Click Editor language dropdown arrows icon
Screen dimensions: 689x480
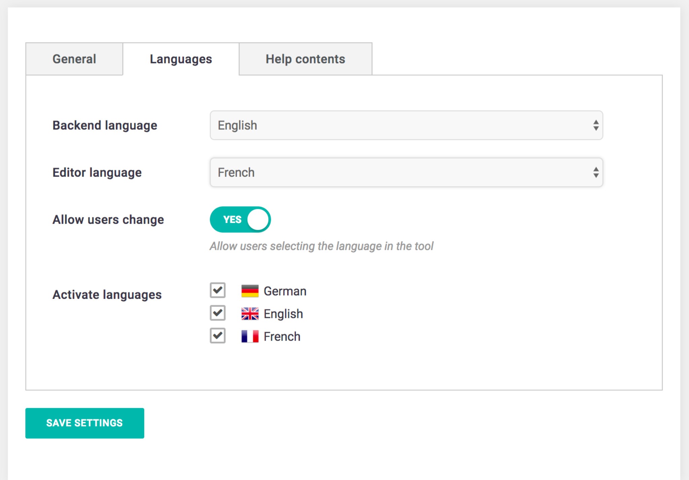pyautogui.click(x=596, y=172)
